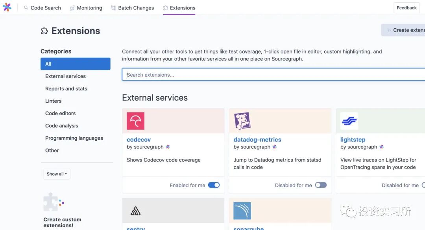Click the Code Search magnifier icon
425x230 pixels.
26,8
